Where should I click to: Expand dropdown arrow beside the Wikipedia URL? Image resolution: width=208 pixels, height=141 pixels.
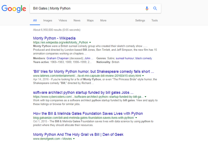coord(90,42)
